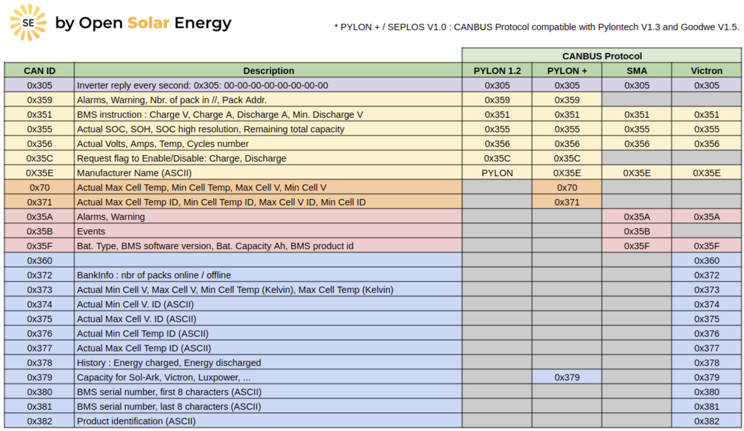Click 0x35C in the PYLON + column

[567, 158]
